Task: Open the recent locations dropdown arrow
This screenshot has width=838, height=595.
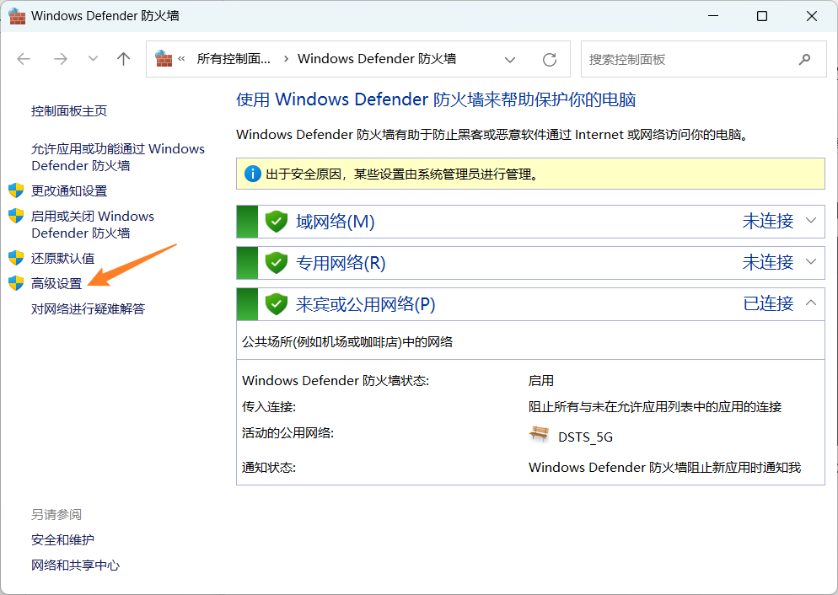Action: click(93, 59)
